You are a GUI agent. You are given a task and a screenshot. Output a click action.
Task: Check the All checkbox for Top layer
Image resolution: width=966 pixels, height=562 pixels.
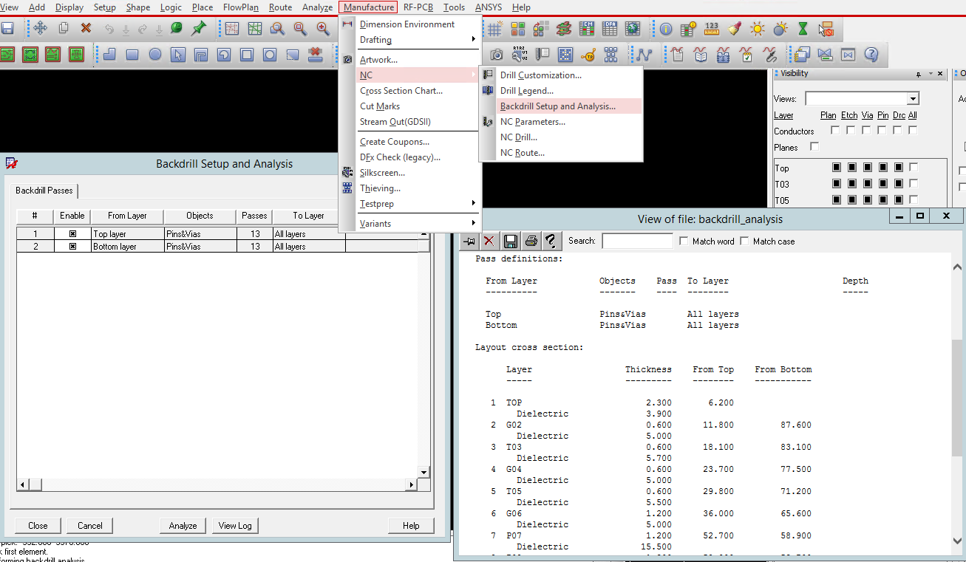[914, 168]
